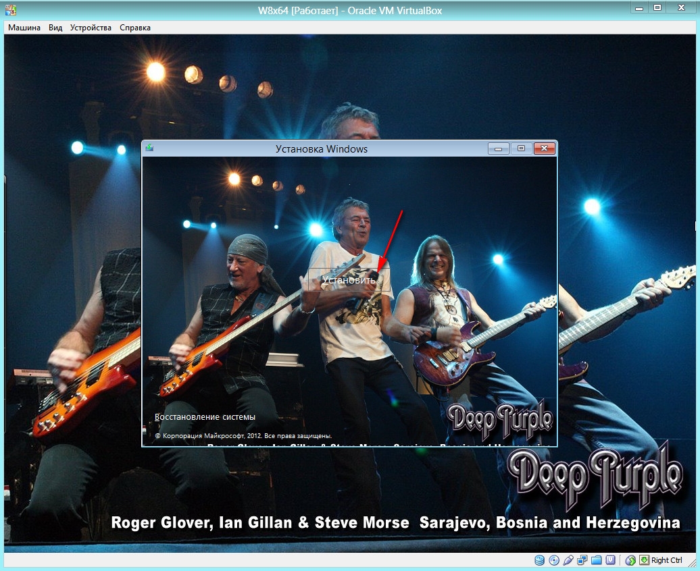700x571 pixels.
Task: Open the Машина menu
Action: pos(24,28)
